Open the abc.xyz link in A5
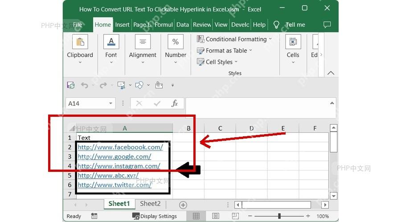Image resolution: width=401 pixels, height=222 pixels. [108, 176]
